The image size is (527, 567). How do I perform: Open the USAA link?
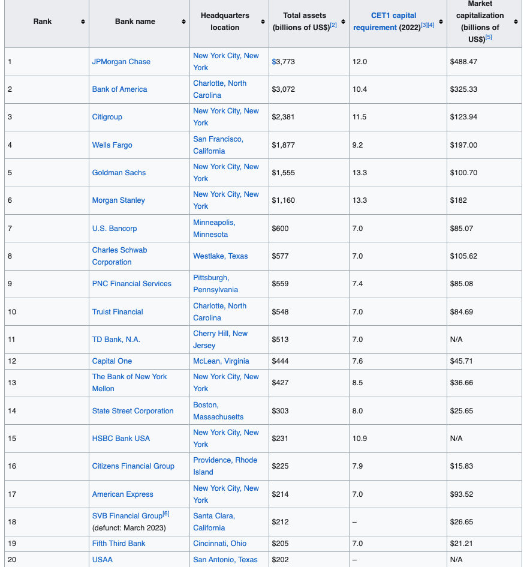click(103, 560)
